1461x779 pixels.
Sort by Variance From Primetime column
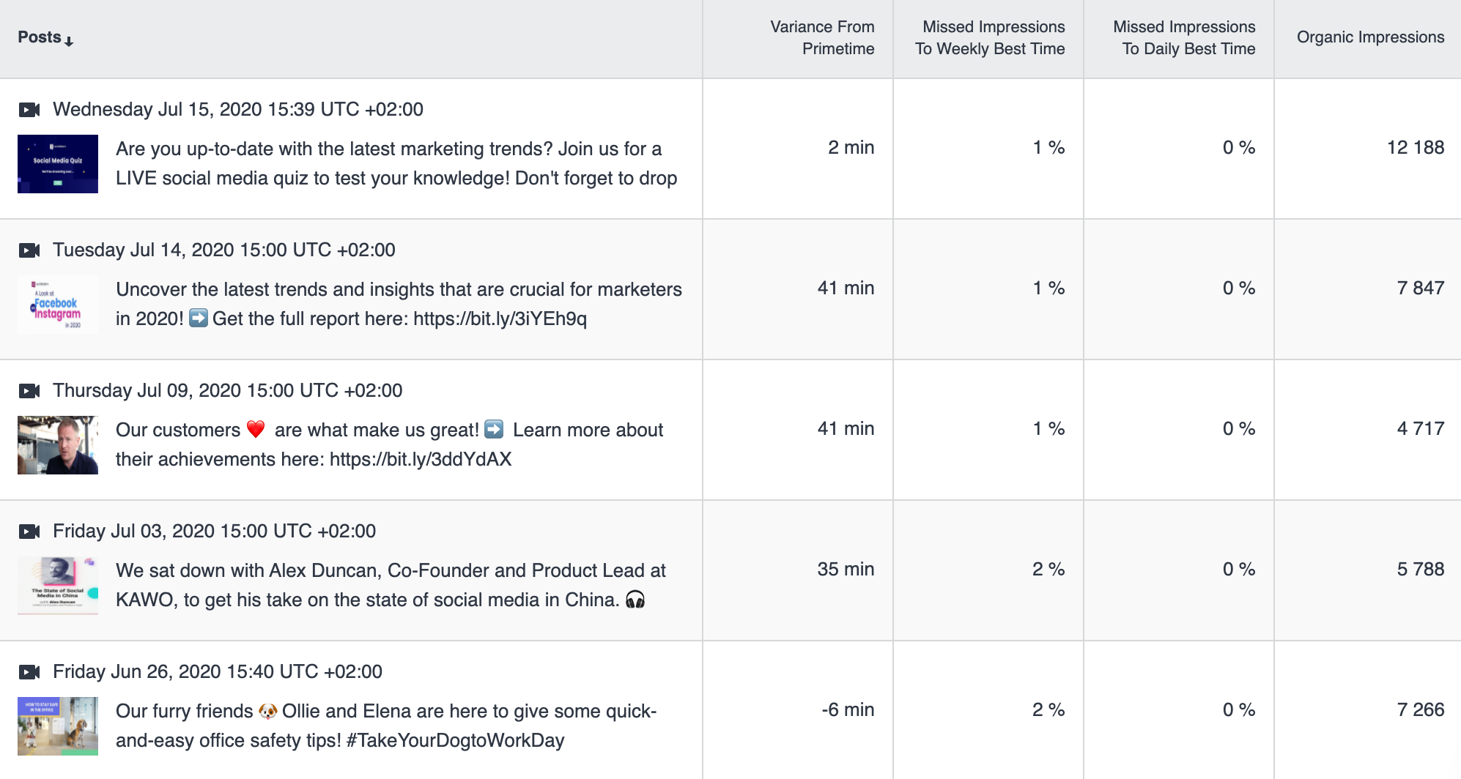pyautogui.click(x=822, y=38)
